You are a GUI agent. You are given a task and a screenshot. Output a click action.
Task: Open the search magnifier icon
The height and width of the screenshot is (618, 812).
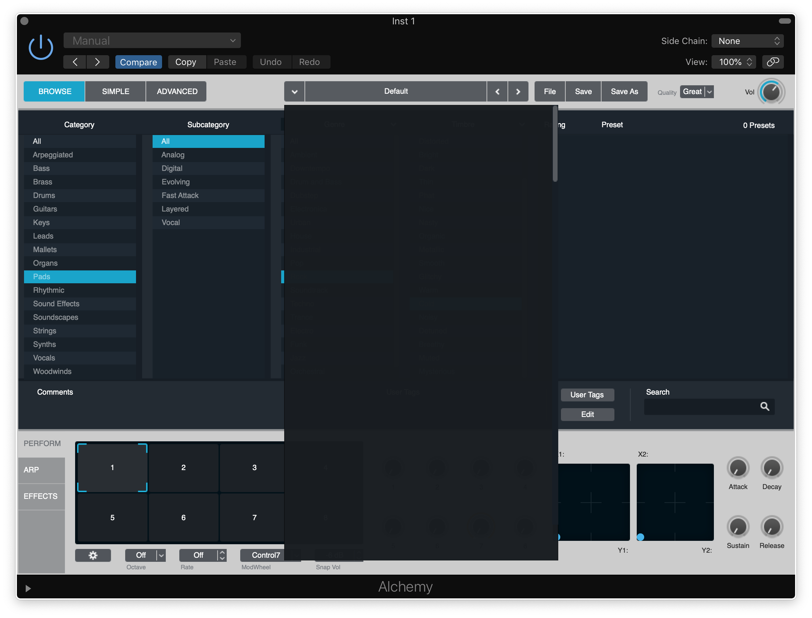point(765,406)
